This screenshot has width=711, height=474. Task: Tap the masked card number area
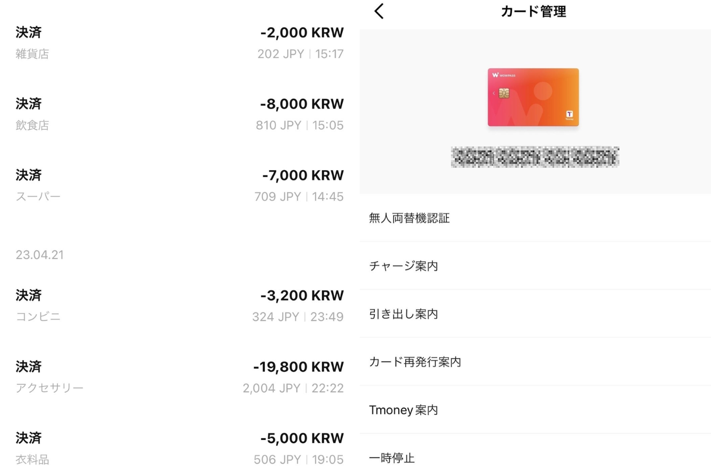535,157
